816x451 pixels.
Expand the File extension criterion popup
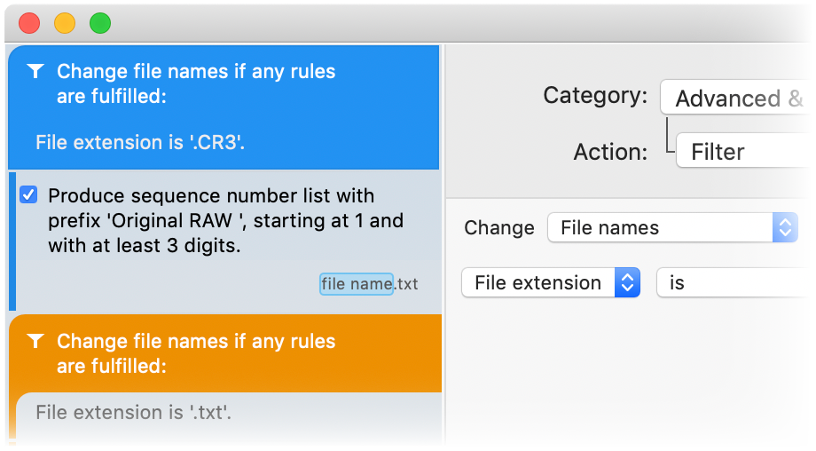(x=550, y=283)
